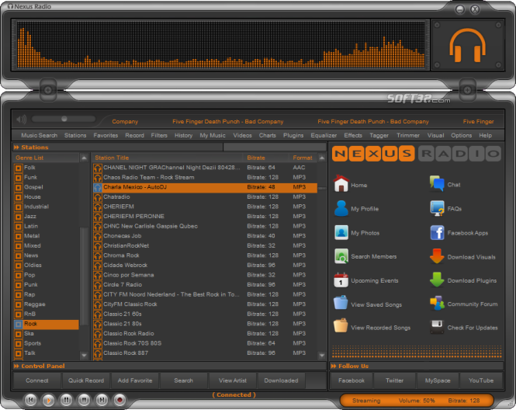Select the Reggae genre box
The width and height of the screenshot is (516, 410).
[19, 305]
